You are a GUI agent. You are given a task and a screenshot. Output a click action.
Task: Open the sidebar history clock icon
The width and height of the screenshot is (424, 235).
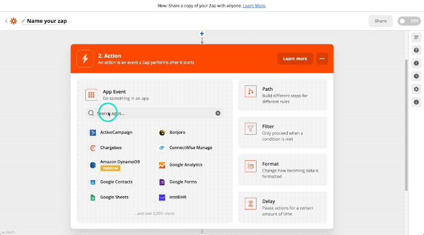[416, 76]
